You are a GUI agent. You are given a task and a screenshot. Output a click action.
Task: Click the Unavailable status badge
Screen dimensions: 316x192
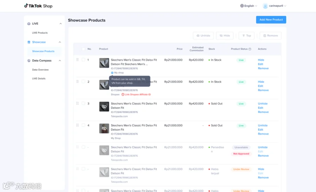241,148
